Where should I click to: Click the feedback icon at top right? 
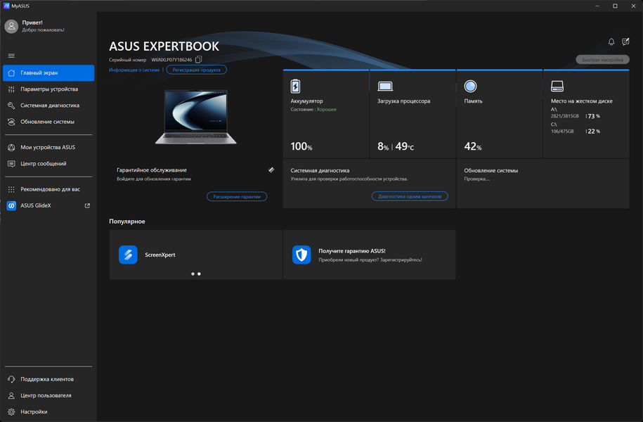pos(625,42)
